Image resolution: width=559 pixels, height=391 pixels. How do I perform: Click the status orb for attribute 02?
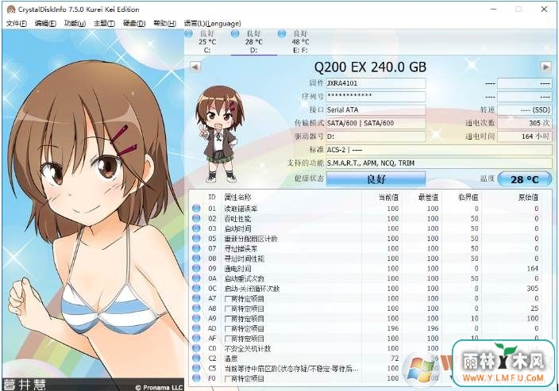(x=196, y=218)
